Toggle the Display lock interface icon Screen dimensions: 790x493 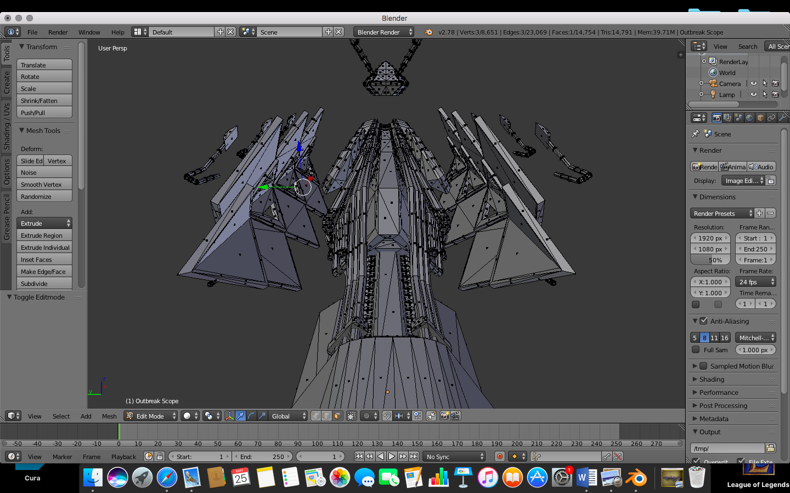click(771, 180)
